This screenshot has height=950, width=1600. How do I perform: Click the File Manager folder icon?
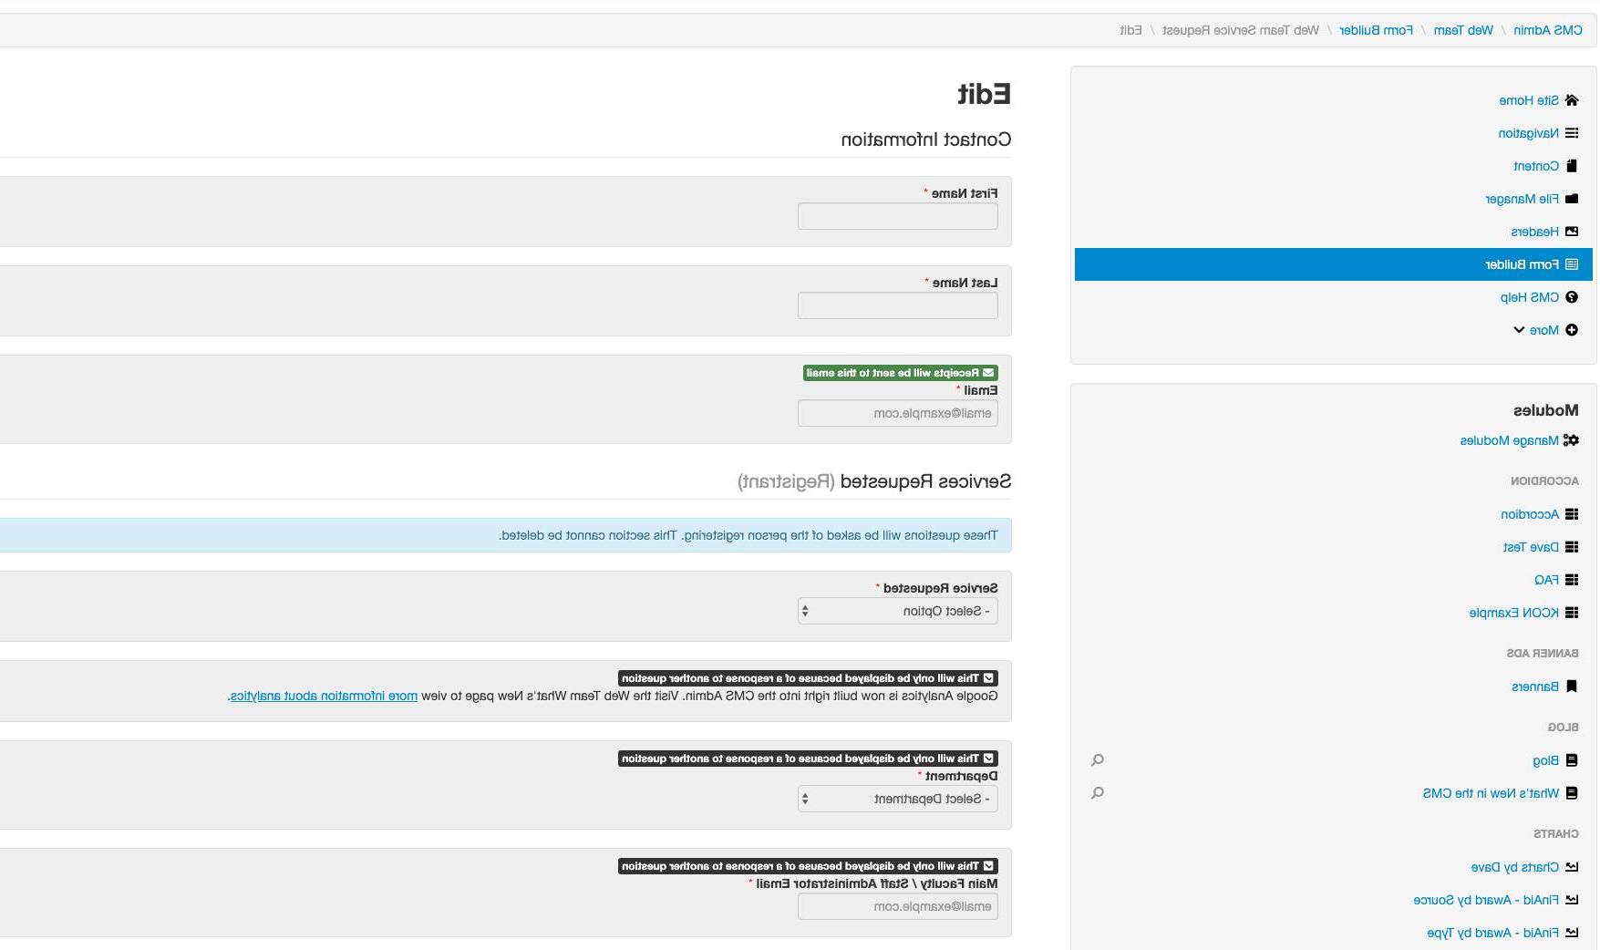[1572, 199]
